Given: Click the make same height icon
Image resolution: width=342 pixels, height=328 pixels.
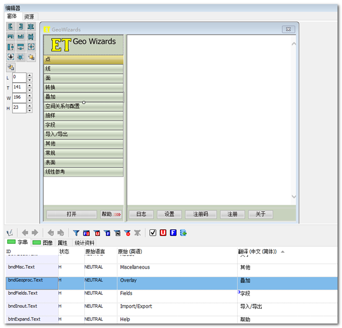Looking at the screenshot, I should pos(11,47).
